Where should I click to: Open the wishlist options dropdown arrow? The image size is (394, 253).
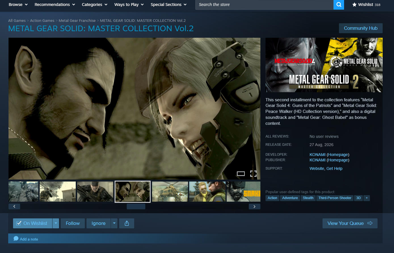56,223
